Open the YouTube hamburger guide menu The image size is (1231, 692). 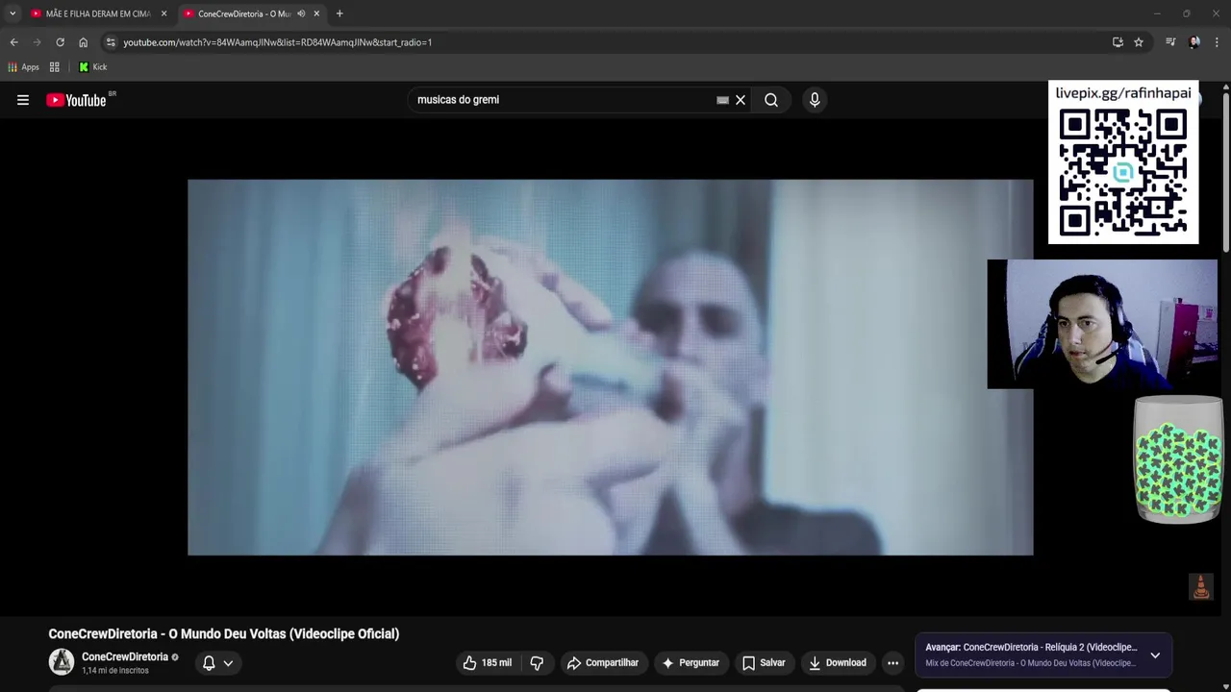tap(23, 100)
